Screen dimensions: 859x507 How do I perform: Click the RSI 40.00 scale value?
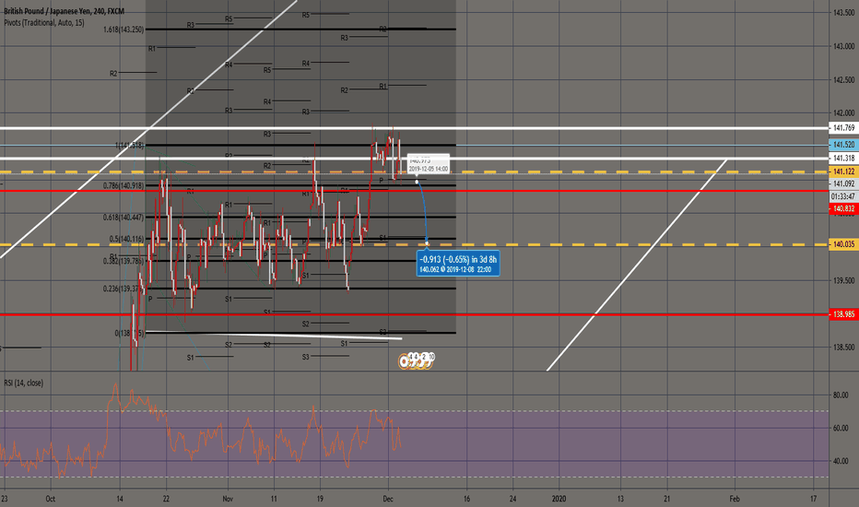pos(841,461)
